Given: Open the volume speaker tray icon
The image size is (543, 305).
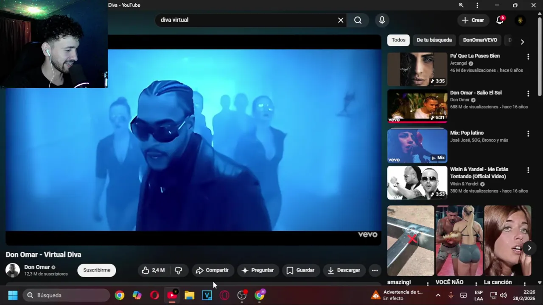Looking at the screenshot, I should coord(503,295).
